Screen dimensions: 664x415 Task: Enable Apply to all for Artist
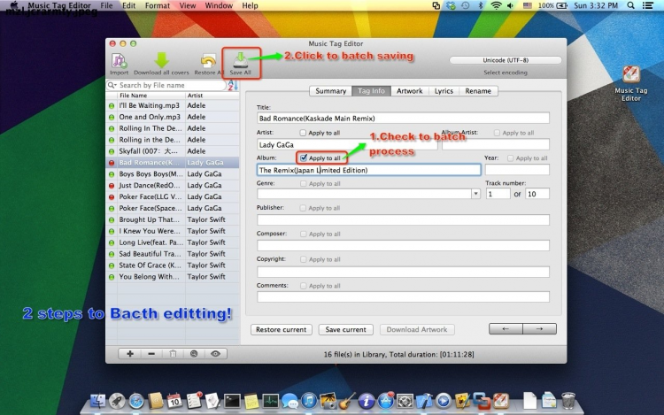(303, 133)
